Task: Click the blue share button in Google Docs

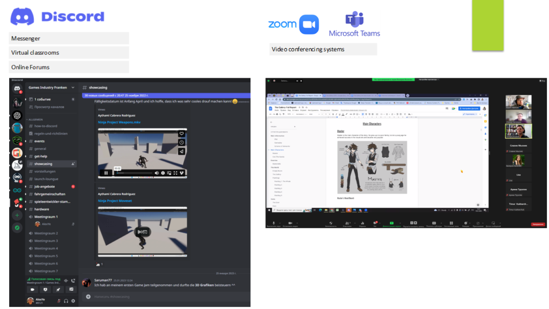Action: (469, 108)
